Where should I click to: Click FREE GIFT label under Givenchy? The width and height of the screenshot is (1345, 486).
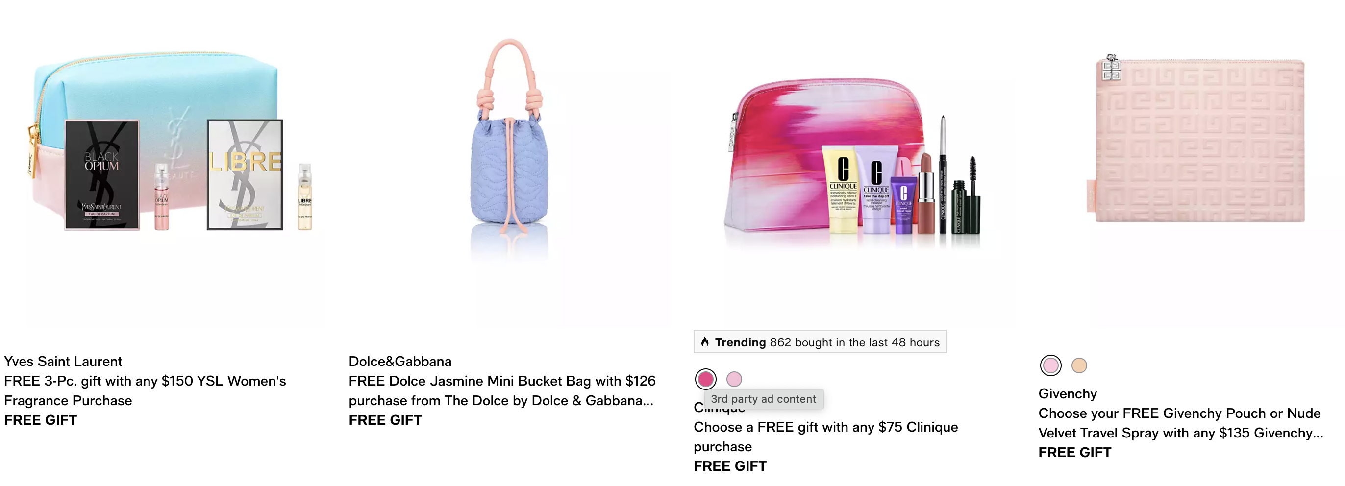(1074, 453)
